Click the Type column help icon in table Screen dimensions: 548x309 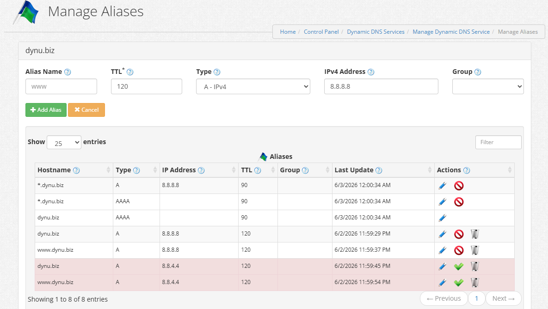[136, 170]
